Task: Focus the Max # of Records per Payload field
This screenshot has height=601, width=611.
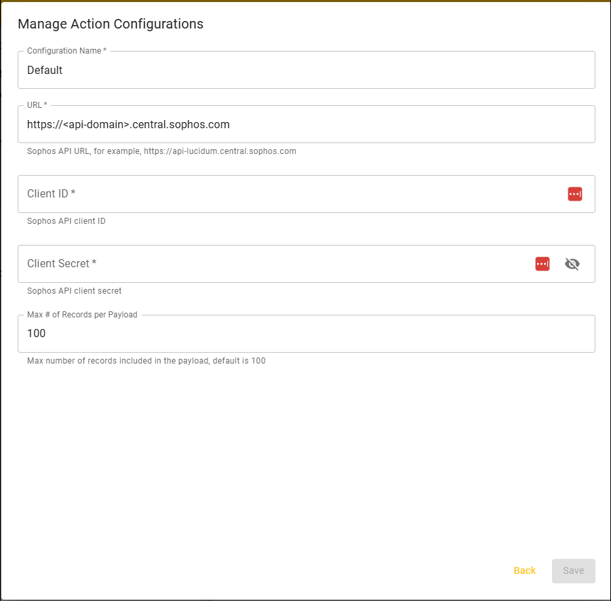Action: tap(307, 334)
